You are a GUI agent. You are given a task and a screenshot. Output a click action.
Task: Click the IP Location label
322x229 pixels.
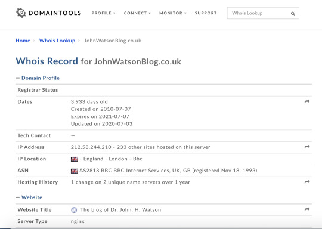(32, 159)
